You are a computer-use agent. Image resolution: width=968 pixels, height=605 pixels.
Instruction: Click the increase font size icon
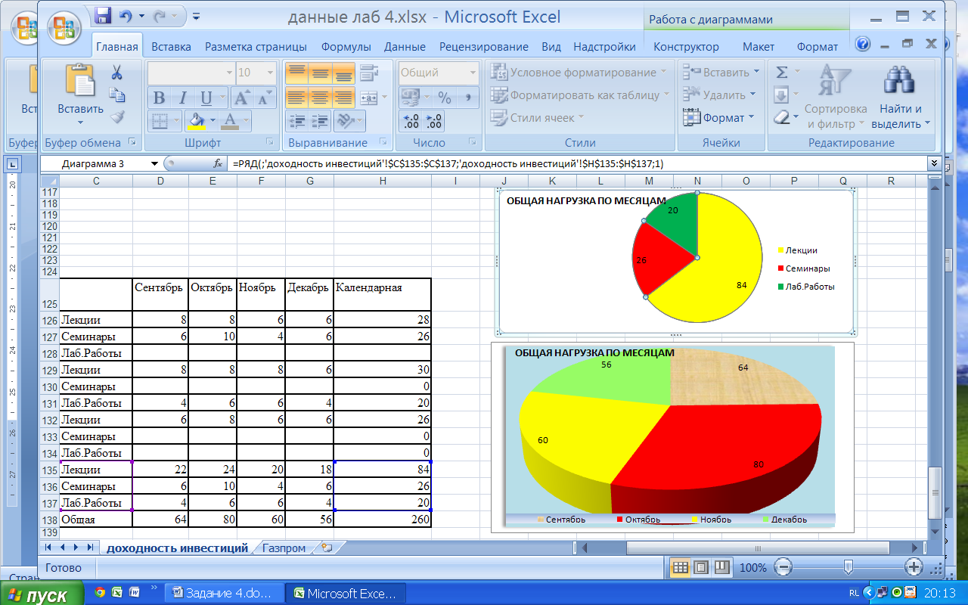tap(242, 98)
